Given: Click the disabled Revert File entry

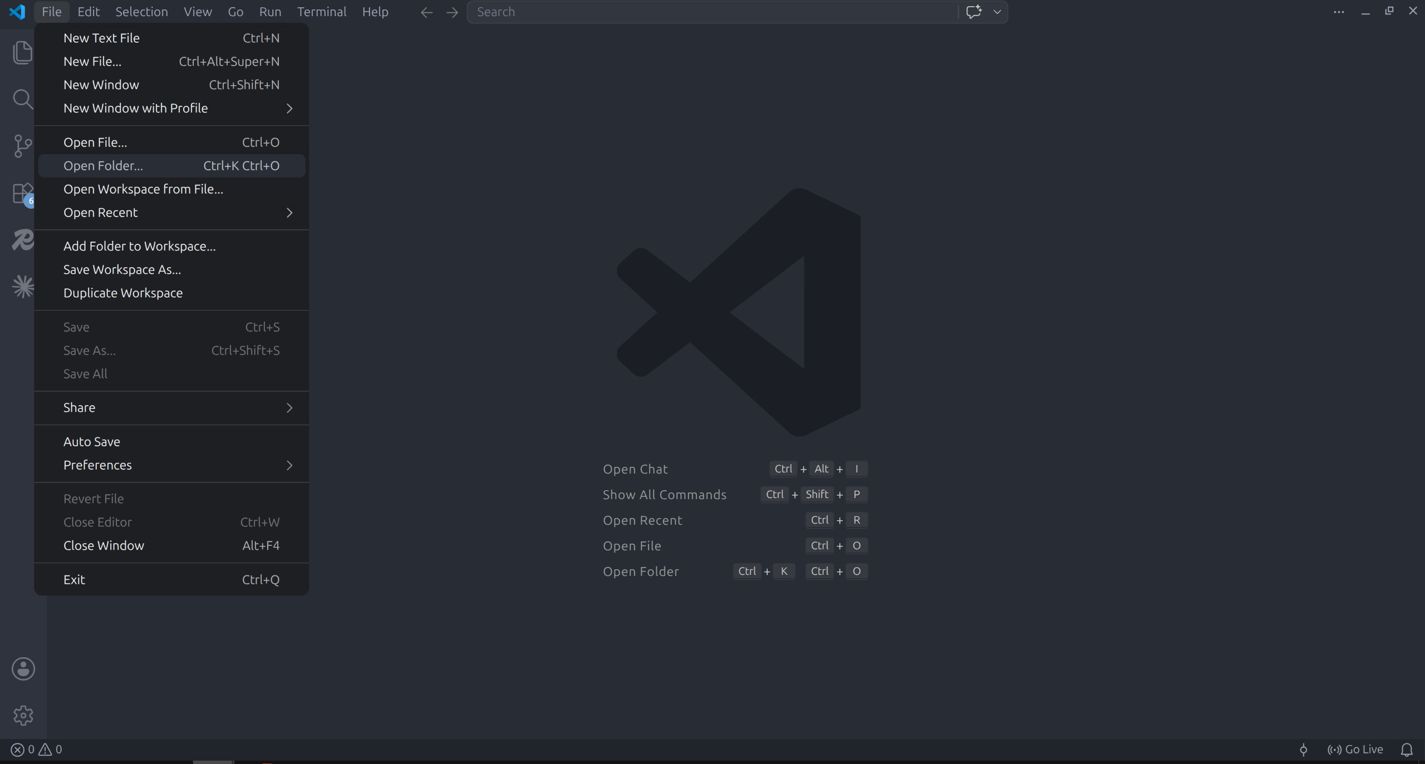Looking at the screenshot, I should pyautogui.click(x=171, y=499).
